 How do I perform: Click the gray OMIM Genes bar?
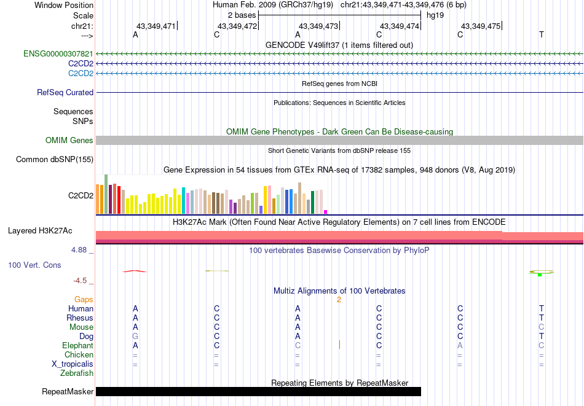pyautogui.click(x=339, y=140)
